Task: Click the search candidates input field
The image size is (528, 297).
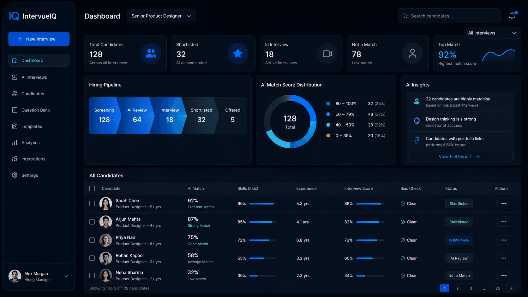Action: pyautogui.click(x=449, y=15)
